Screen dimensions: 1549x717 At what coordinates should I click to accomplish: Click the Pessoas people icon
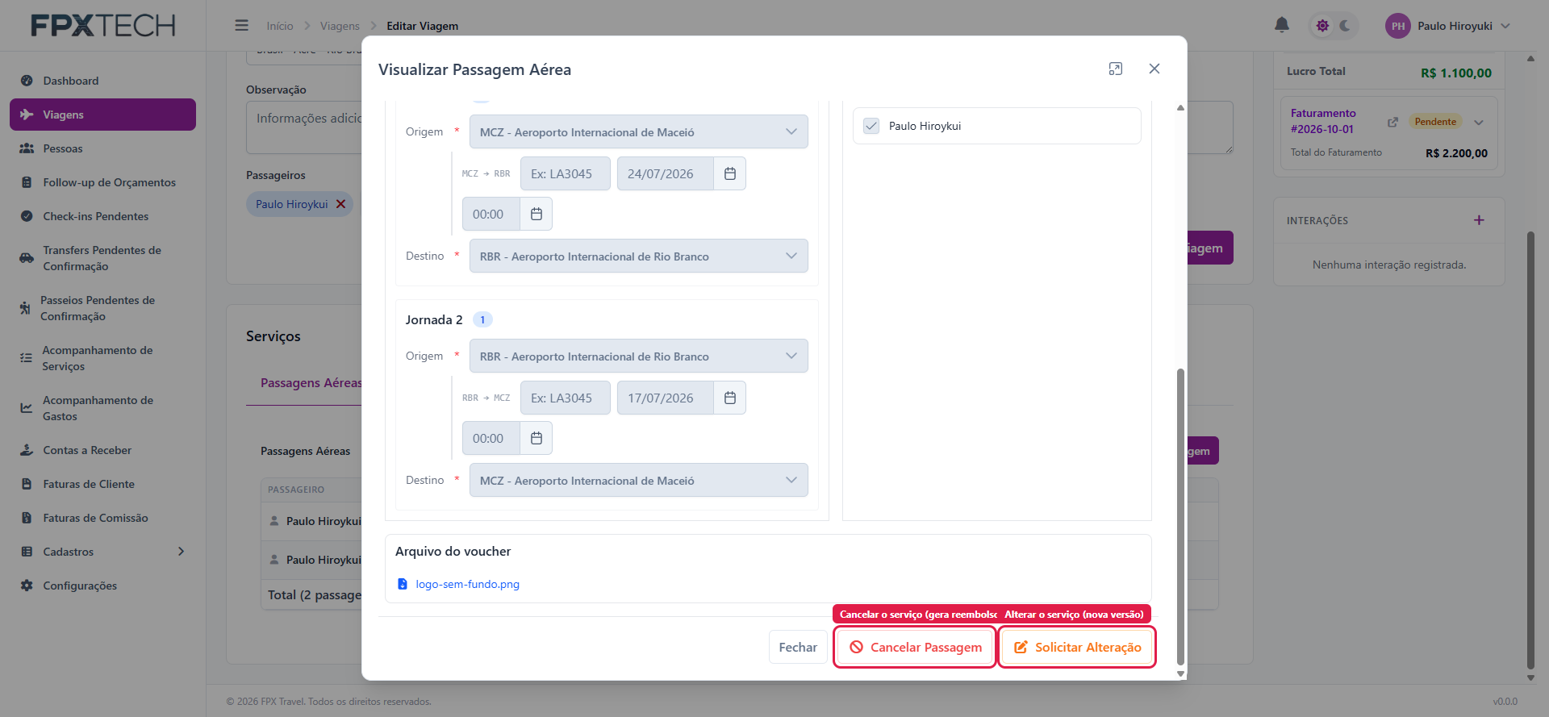(x=27, y=148)
